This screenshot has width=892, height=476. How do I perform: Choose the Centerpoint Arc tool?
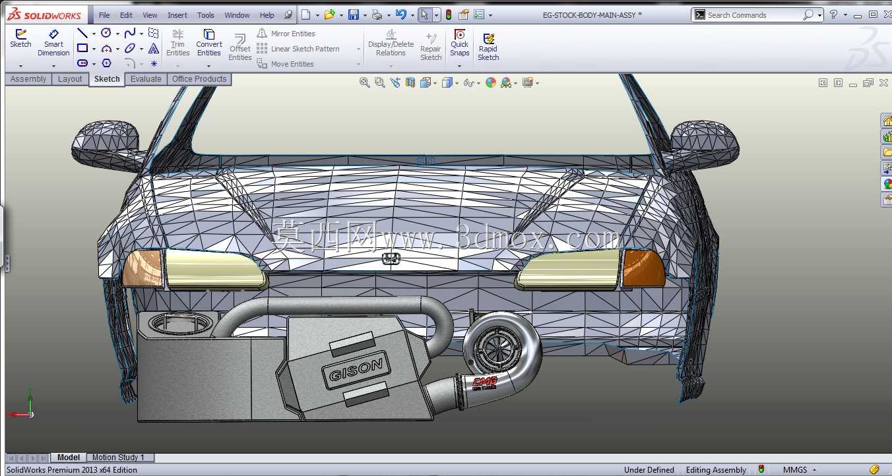(106, 48)
